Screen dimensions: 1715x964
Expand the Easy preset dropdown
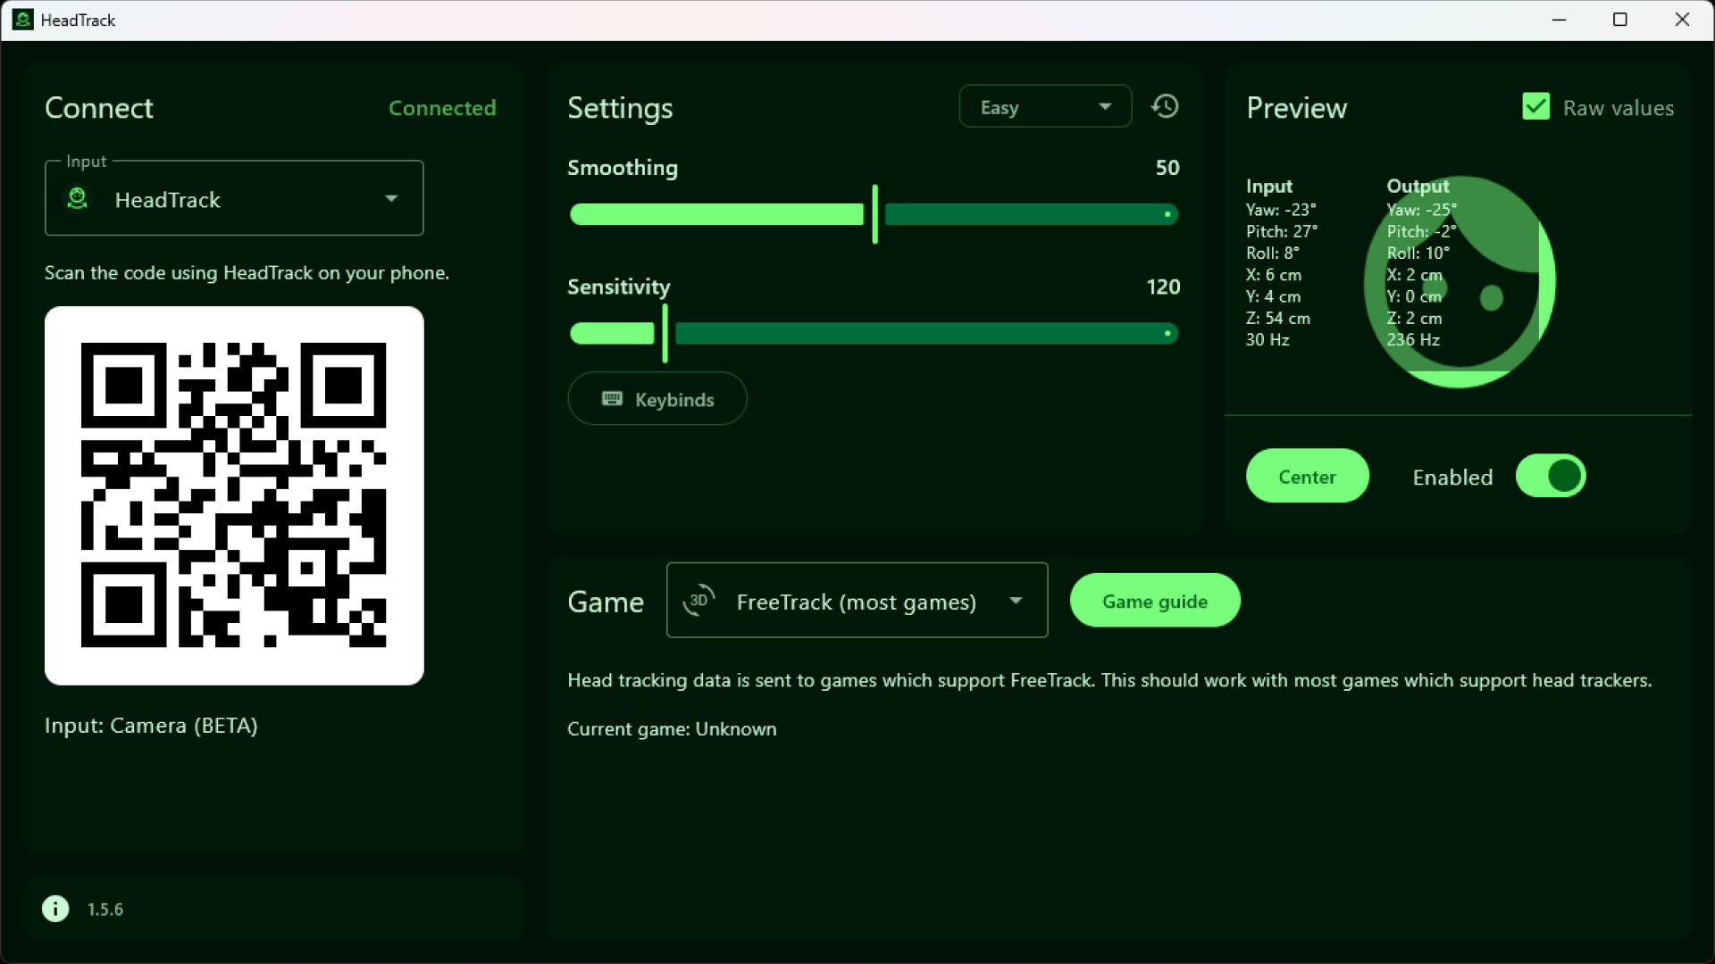click(1045, 107)
